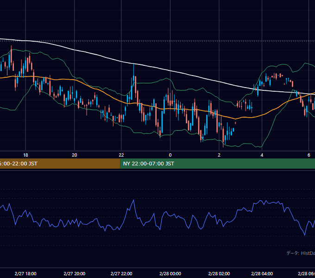Click the HistData data source text
Image resolution: width=315 pixels, height=278 pixels.
pos(301,253)
